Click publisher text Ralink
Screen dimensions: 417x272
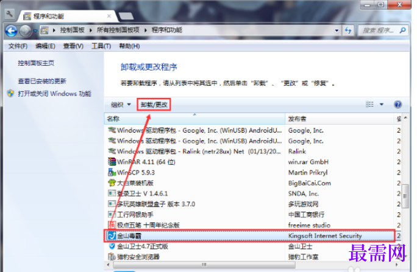pos(297,152)
